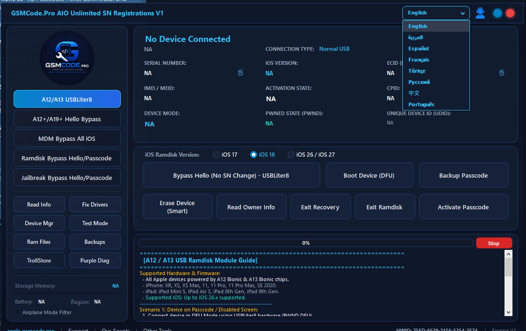Open Ram Files
This screenshot has width=526, height=331.
coord(39,242)
